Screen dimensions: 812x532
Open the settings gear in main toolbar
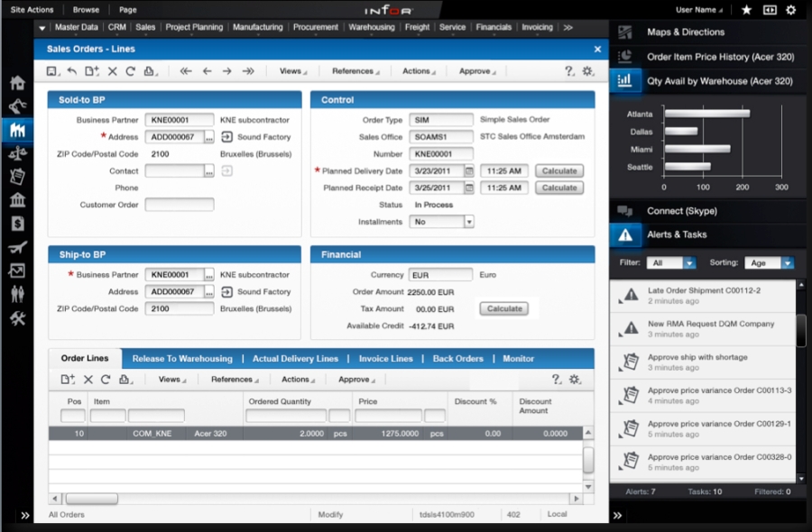pyautogui.click(x=587, y=71)
